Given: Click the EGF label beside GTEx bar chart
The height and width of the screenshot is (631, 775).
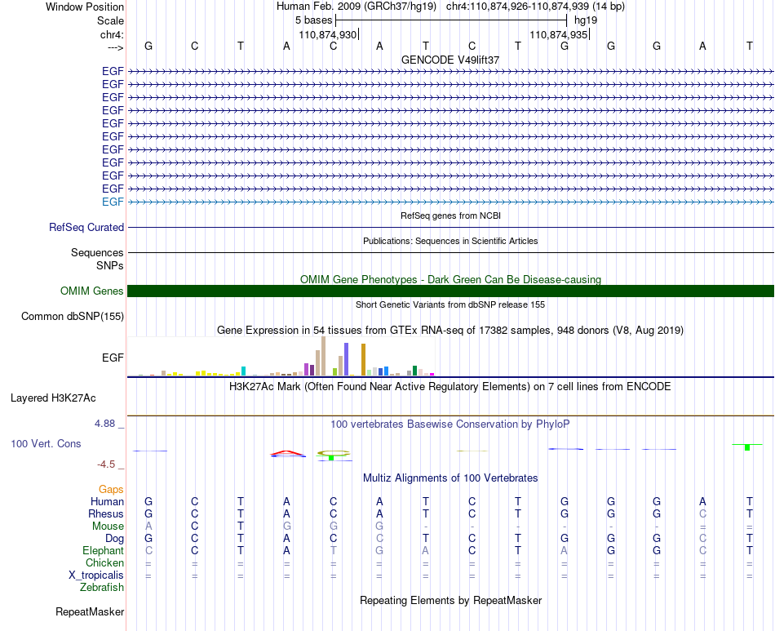Looking at the screenshot, I should coord(113,358).
